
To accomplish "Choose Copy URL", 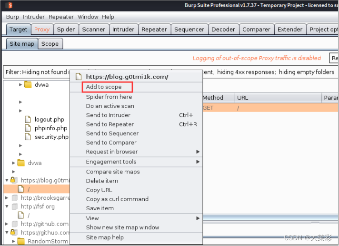I will 136,190.
